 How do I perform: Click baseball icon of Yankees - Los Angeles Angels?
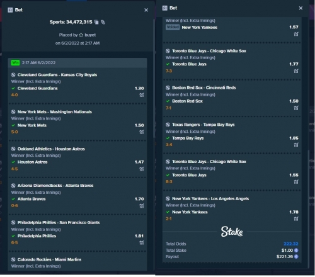168,198
